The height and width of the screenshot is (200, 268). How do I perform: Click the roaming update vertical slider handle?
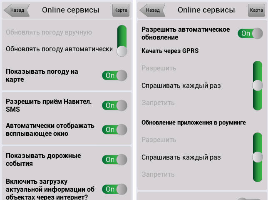click(x=258, y=157)
